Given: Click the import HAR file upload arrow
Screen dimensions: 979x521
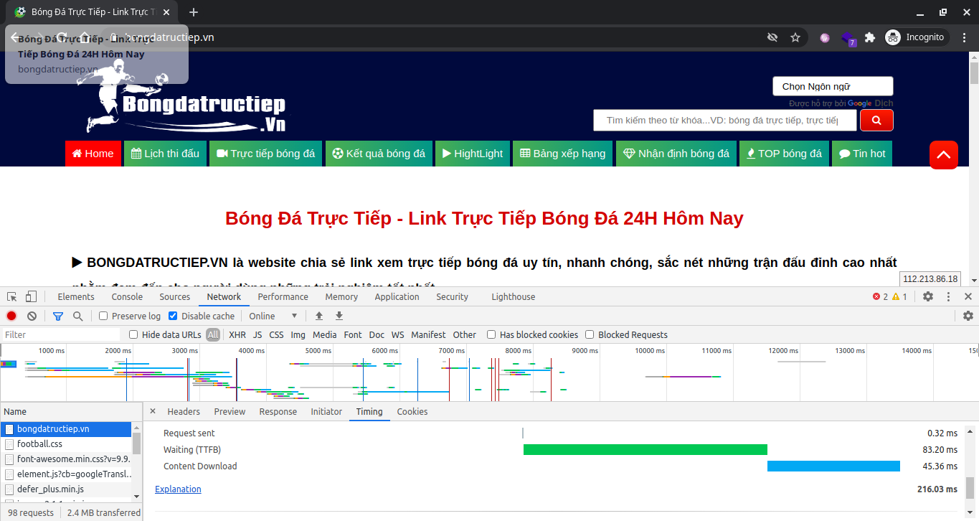Looking at the screenshot, I should point(319,316).
